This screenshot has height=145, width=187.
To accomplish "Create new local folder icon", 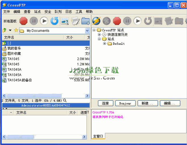I will pos(85,21).
